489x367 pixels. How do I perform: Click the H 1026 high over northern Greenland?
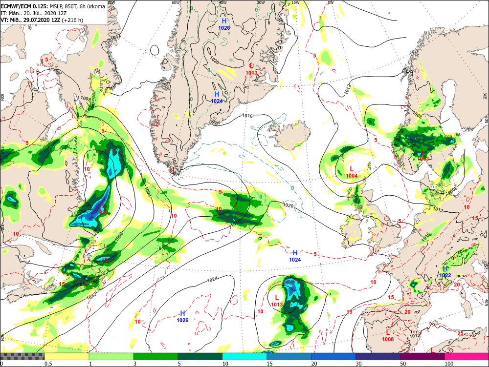(x=224, y=24)
